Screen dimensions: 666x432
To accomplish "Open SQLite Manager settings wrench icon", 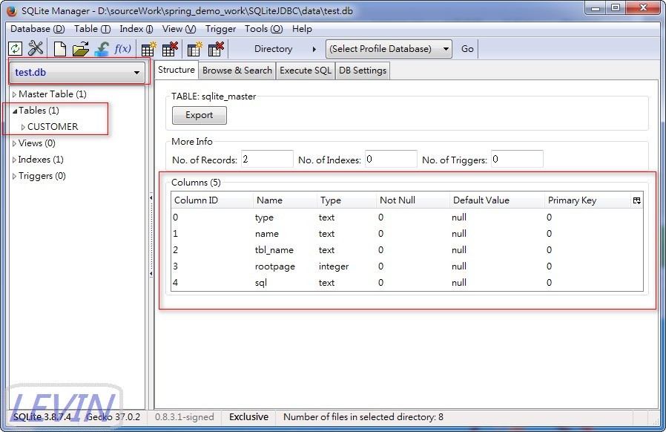I will 35,48.
